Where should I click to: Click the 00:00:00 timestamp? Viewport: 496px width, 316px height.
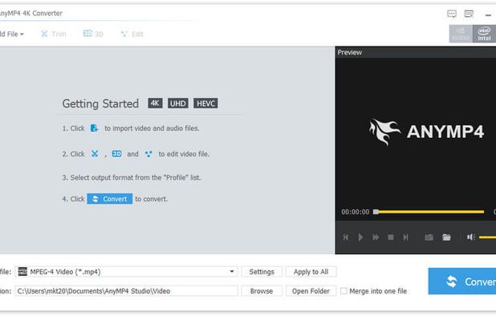[356, 212]
